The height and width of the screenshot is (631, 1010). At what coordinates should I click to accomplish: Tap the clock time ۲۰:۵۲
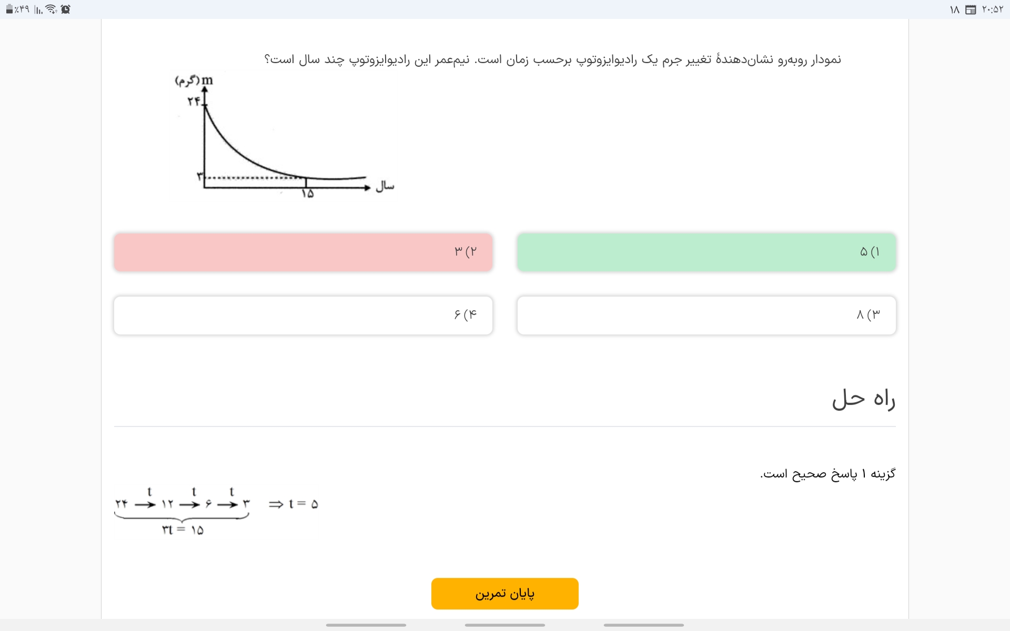pos(993,9)
